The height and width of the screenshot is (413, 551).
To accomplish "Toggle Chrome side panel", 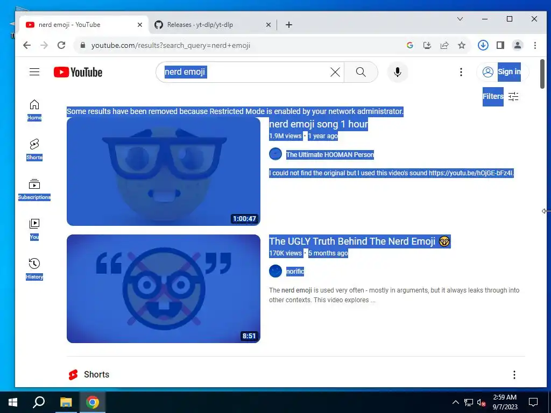I will [x=500, y=45].
